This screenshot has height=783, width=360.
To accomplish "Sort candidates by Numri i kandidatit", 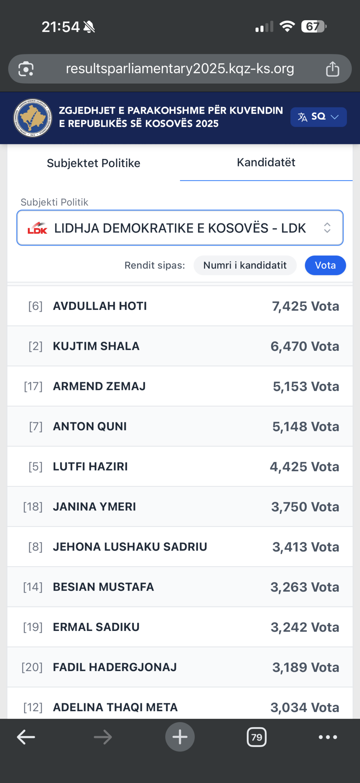I will tap(245, 265).
